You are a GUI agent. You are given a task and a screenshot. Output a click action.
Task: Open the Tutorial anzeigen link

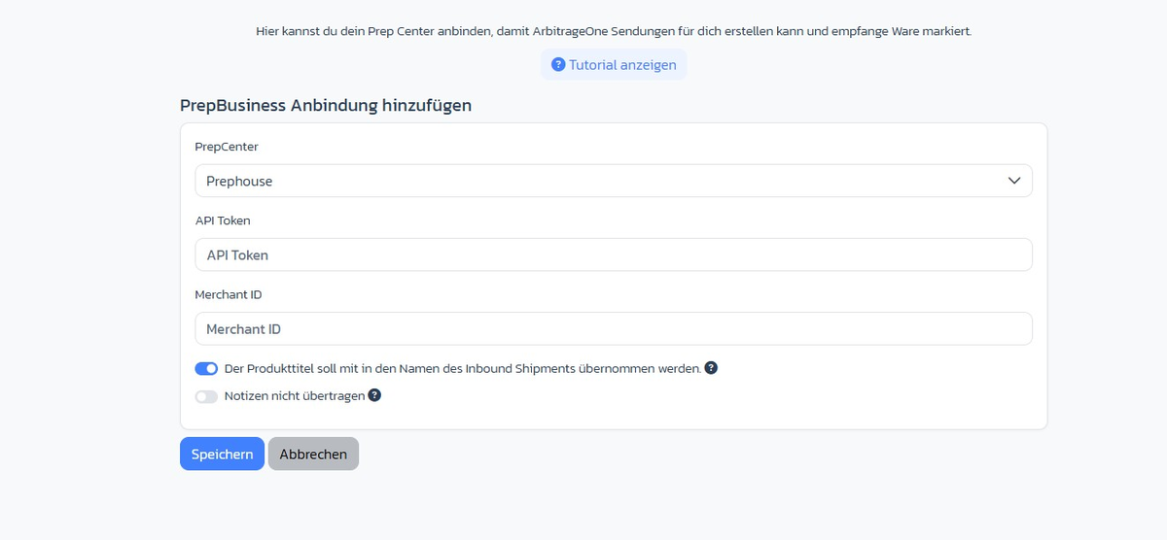pyautogui.click(x=614, y=65)
